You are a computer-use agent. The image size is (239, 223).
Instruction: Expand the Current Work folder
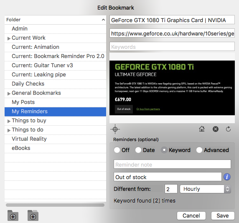[9, 38]
